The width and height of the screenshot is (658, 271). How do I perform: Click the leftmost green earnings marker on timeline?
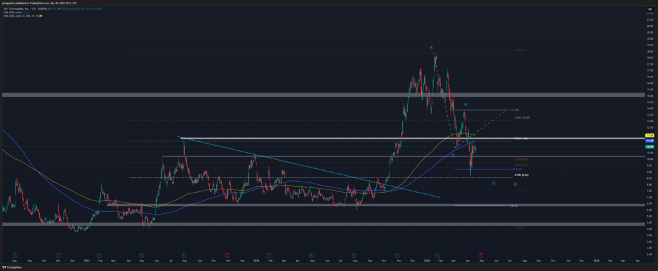[x=15, y=255]
